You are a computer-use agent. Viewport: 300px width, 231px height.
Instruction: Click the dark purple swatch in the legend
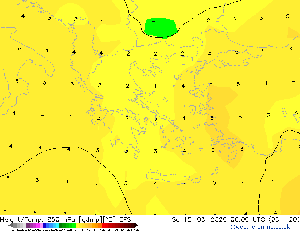pyautogui.click(x=28, y=225)
